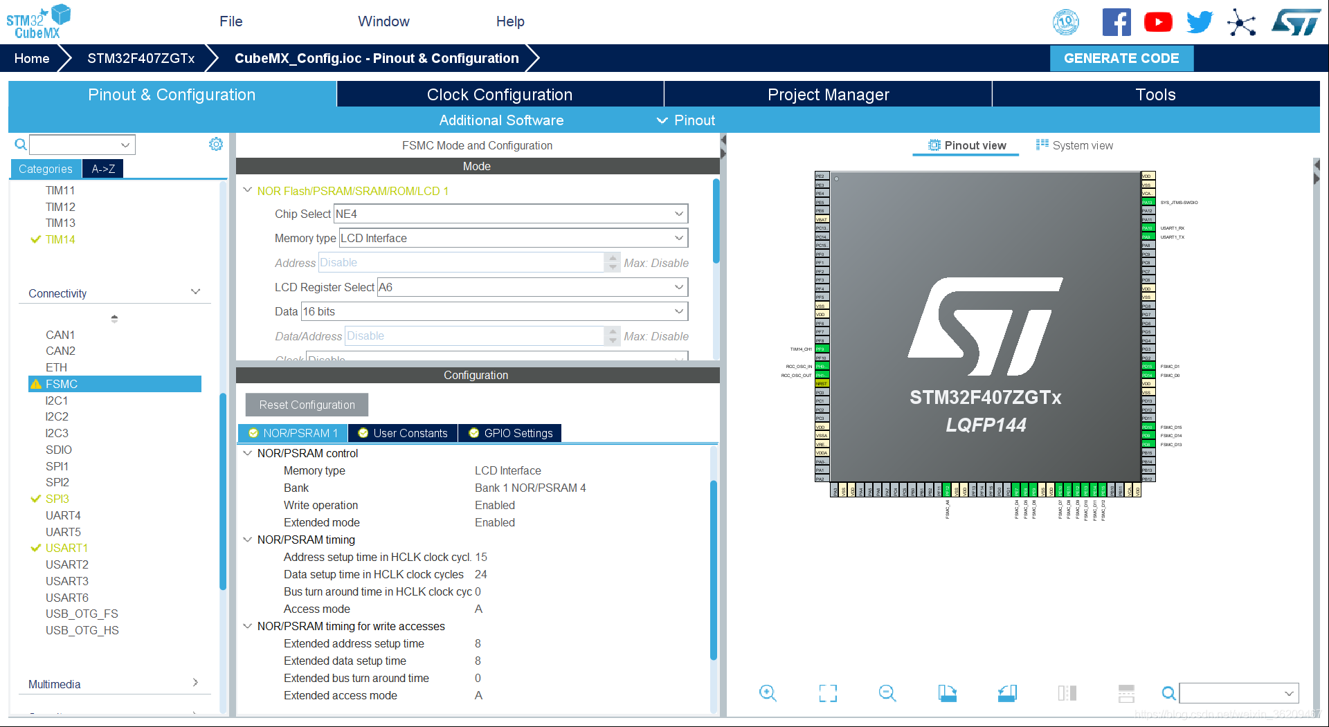Open the ST YouTube channel icon

1158,22
